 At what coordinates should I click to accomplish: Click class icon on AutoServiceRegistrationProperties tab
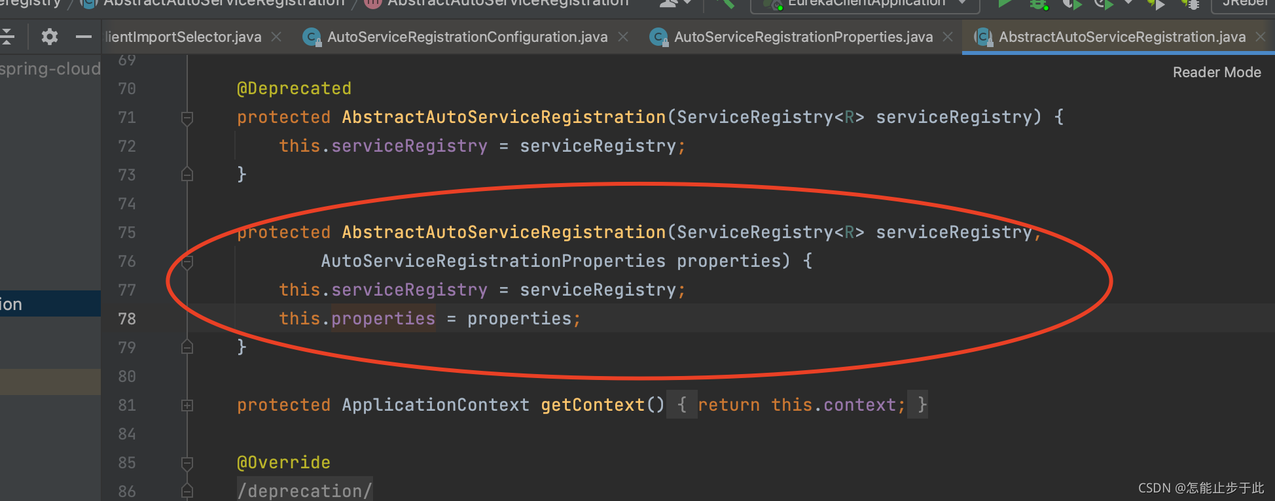tap(658, 37)
